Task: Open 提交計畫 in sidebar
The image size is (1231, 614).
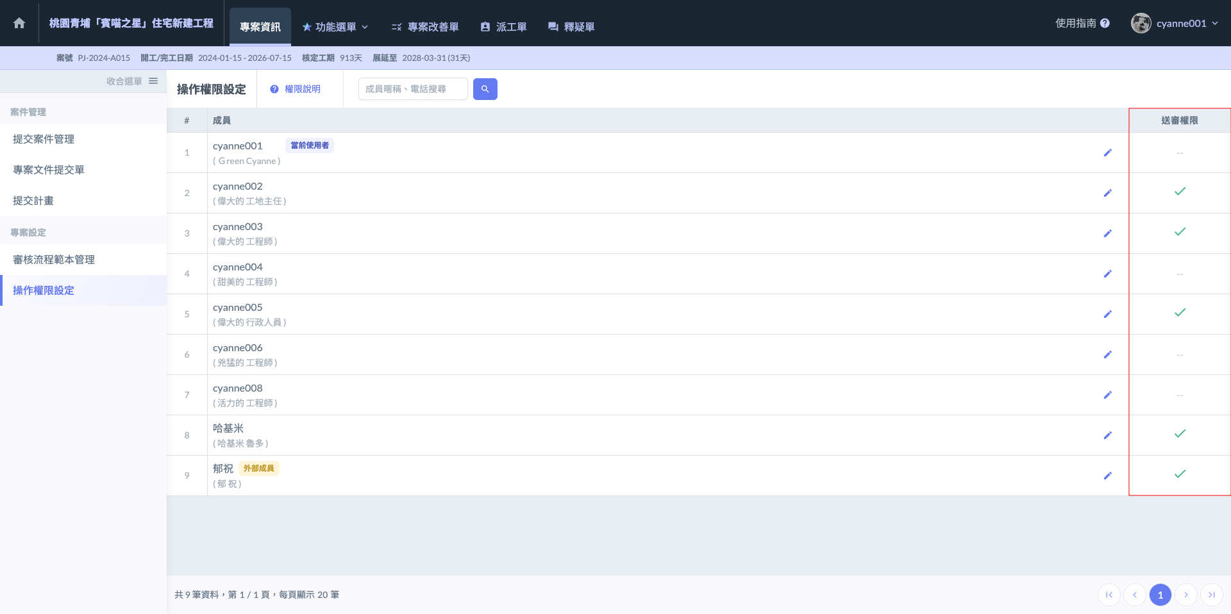Action: pos(83,201)
